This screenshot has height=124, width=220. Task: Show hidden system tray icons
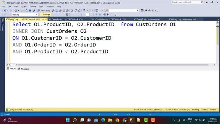(174, 120)
